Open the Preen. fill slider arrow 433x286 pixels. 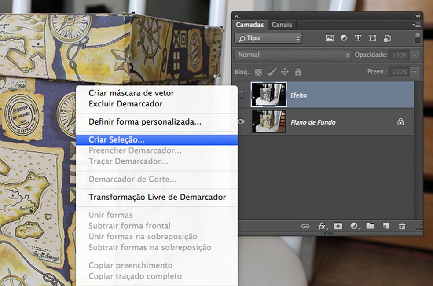415,72
